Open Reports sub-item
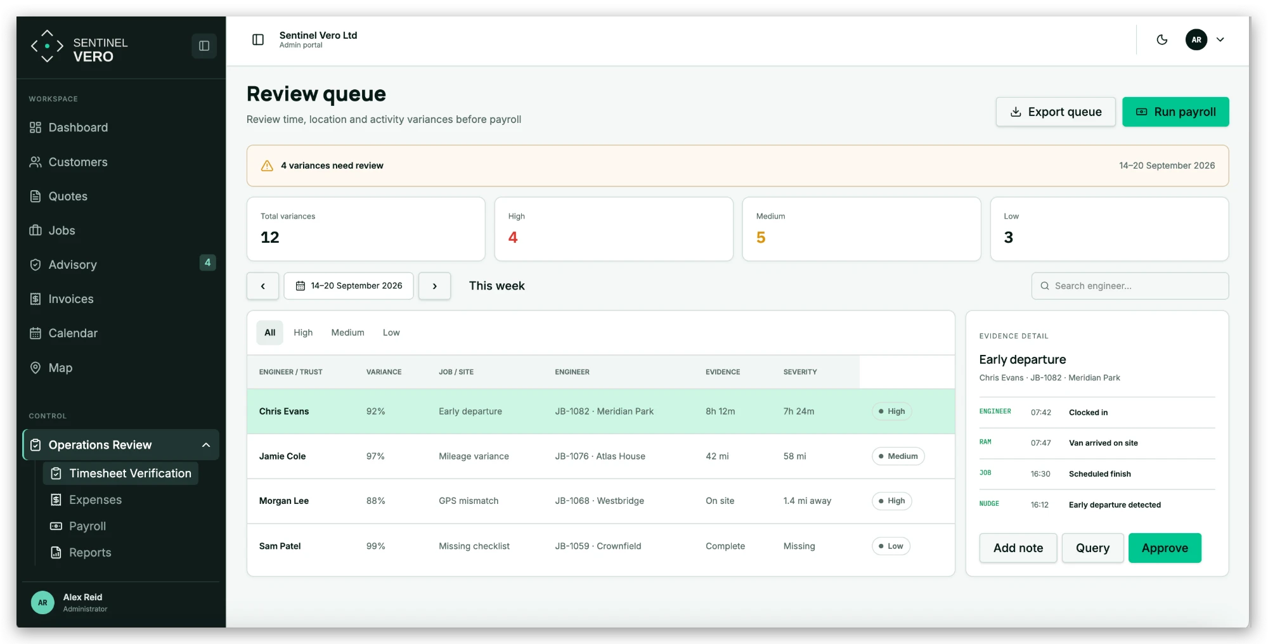The height and width of the screenshot is (644, 1268). (90, 553)
